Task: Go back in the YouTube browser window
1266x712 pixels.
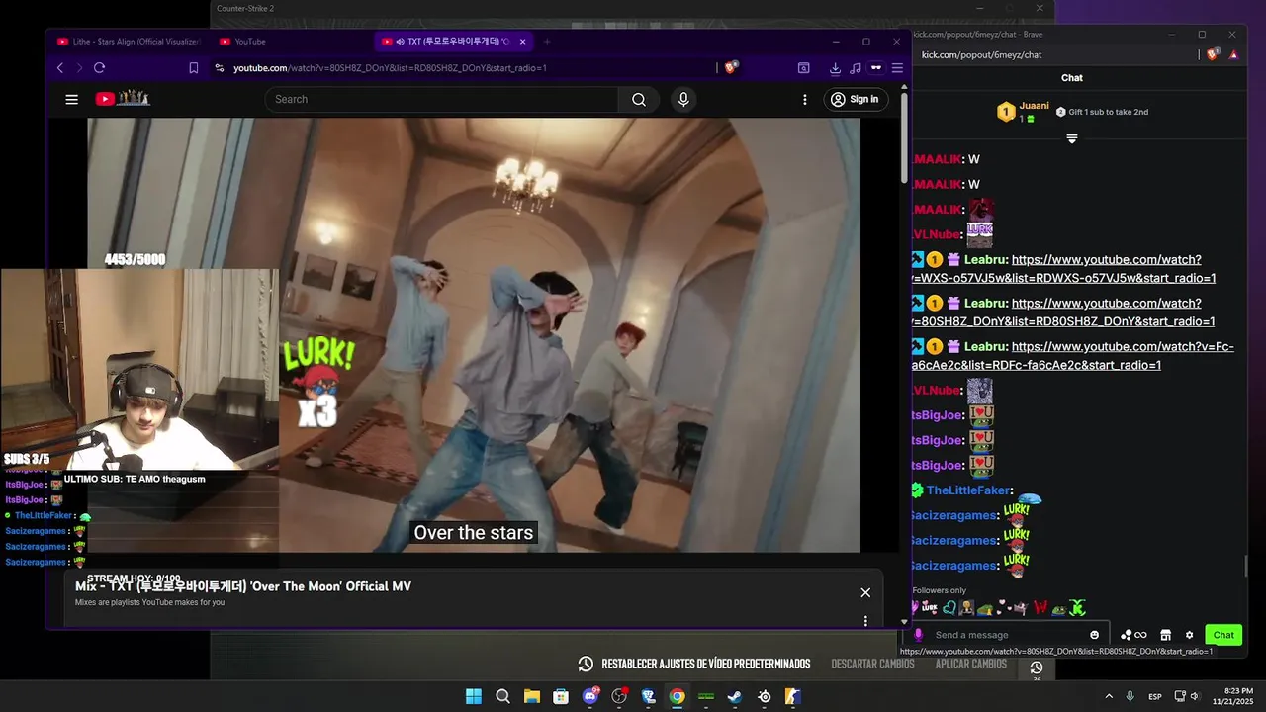Action: pyautogui.click(x=60, y=68)
